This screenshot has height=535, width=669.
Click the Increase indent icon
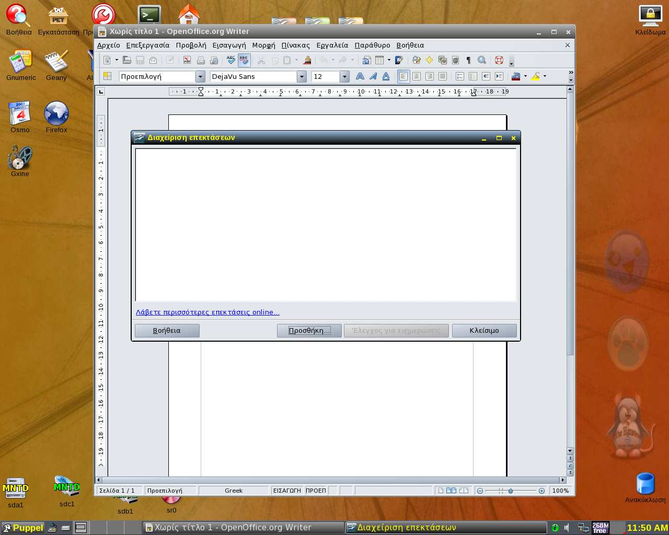tap(499, 76)
